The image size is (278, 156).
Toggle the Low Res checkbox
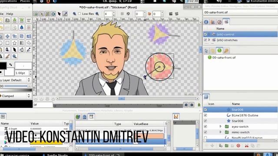79,13
